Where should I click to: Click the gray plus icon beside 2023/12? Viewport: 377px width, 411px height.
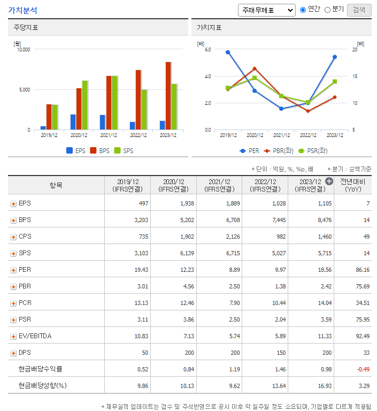click(x=329, y=181)
